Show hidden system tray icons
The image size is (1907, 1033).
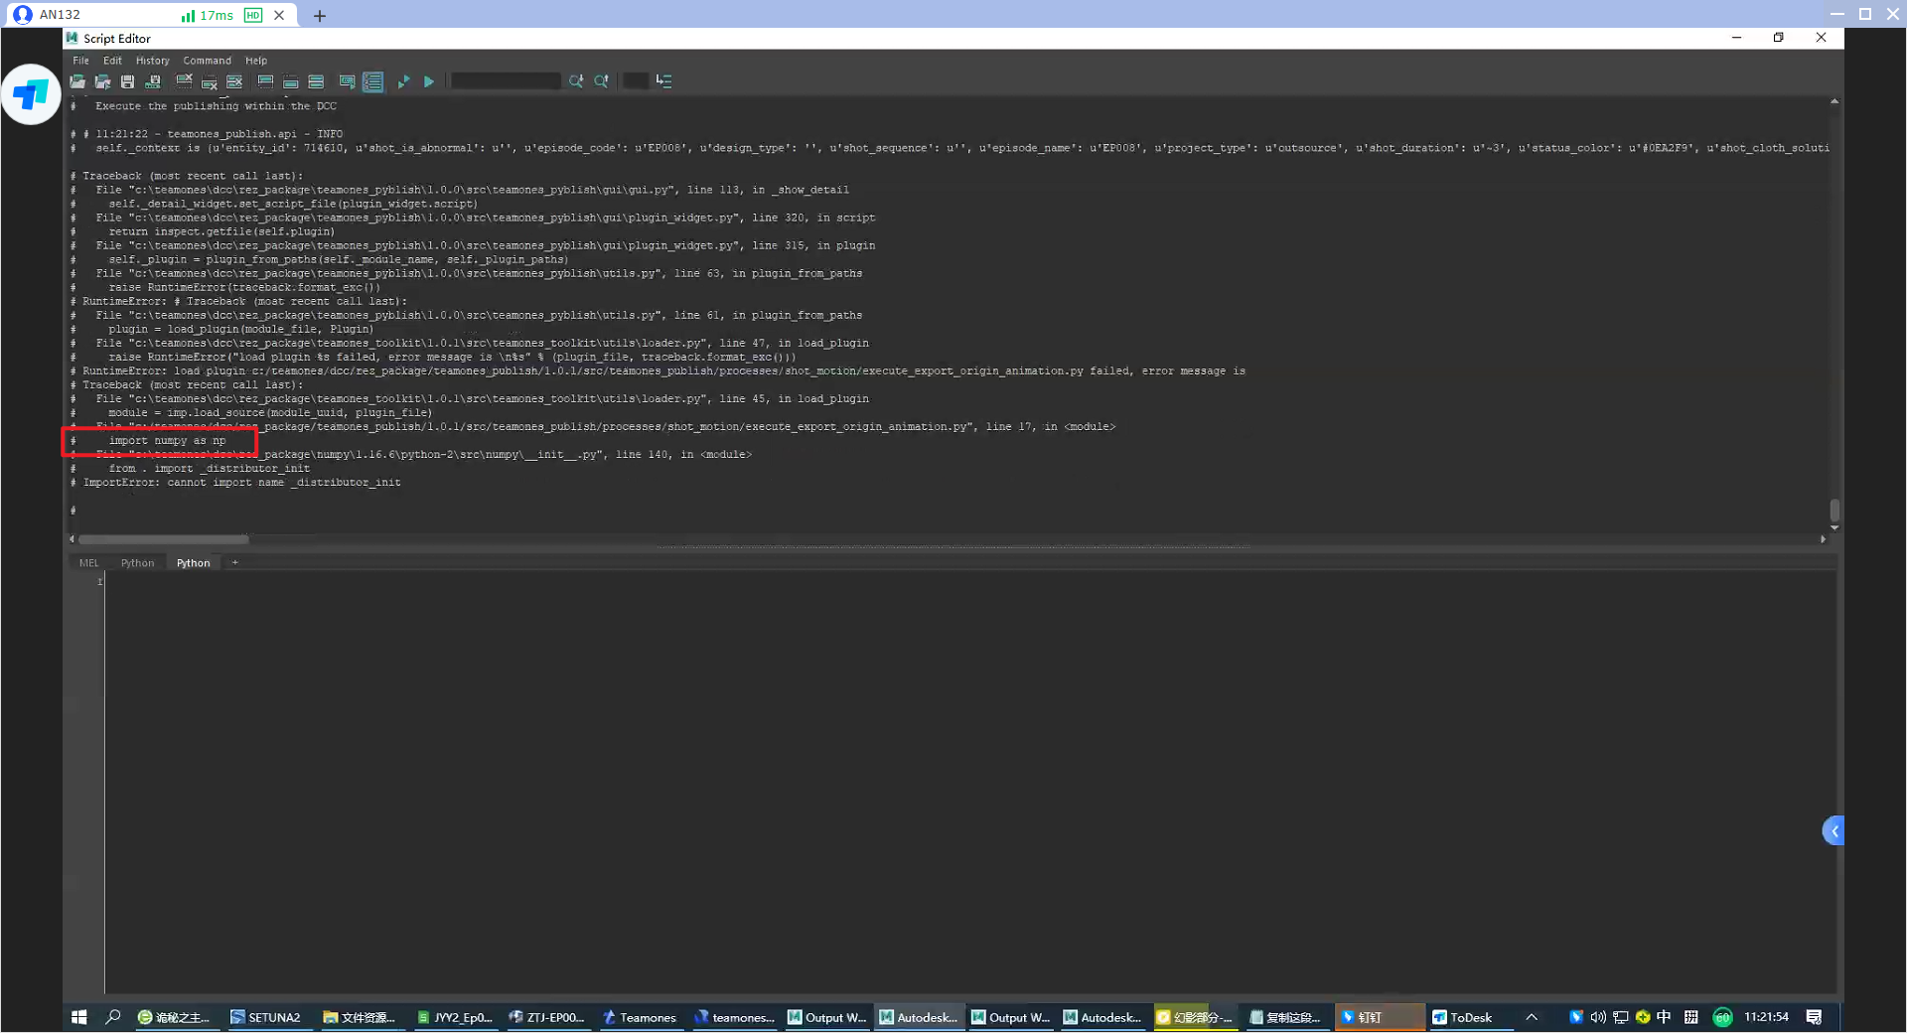tap(1532, 1017)
